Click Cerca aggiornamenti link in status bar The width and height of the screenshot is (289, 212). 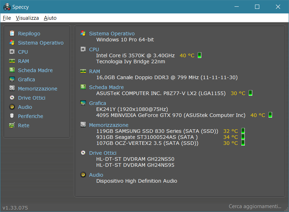click(255, 206)
